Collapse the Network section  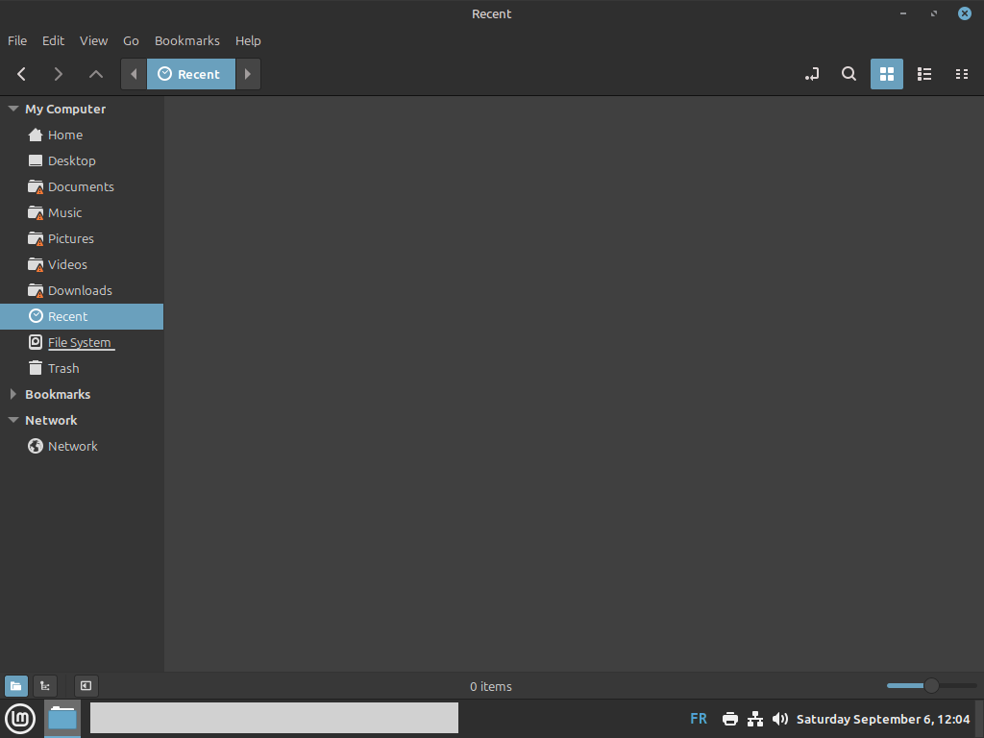click(13, 421)
